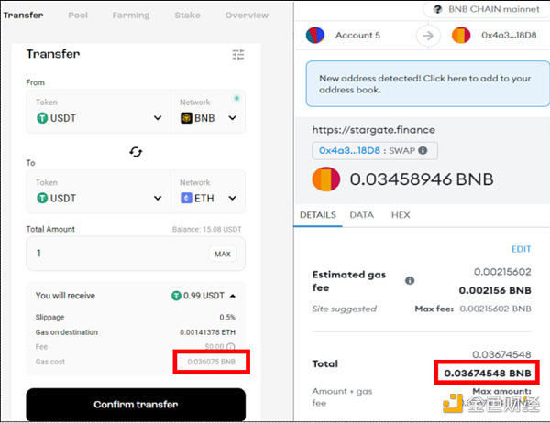Screen dimensions: 550x423
Task: Click EDIT link for gas fee
Action: coord(521,249)
